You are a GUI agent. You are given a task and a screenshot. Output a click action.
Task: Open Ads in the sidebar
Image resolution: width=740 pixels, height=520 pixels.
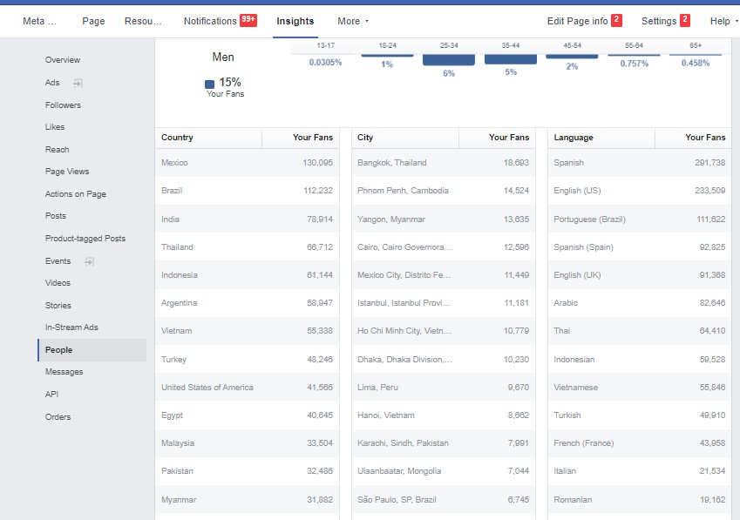[52, 83]
